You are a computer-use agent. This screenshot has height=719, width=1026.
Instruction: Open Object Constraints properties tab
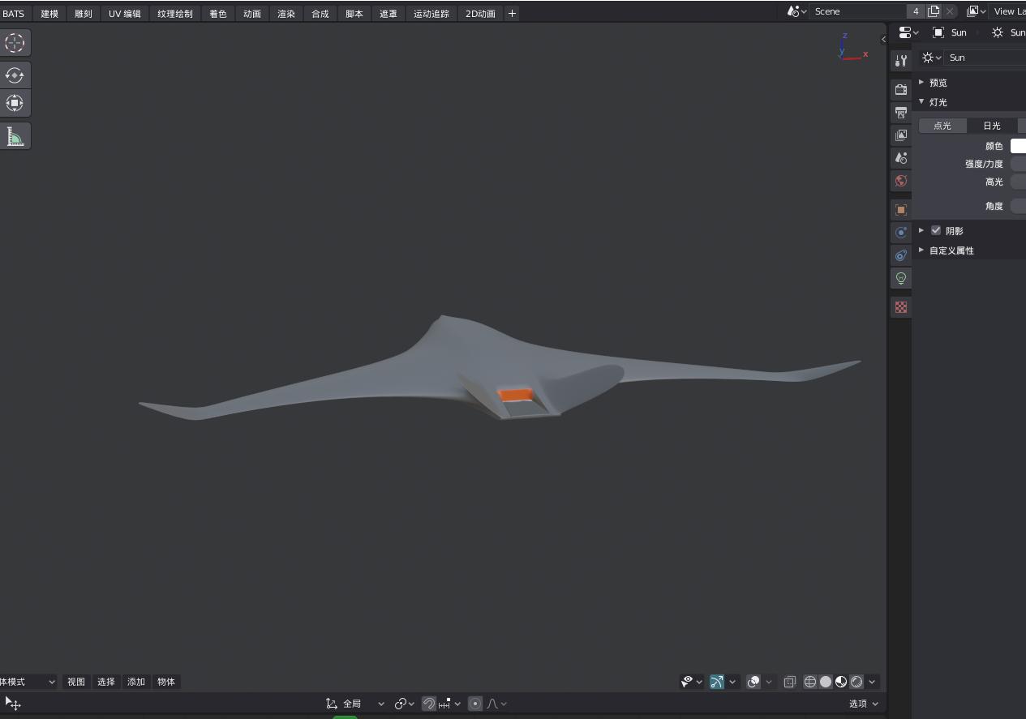coord(900,255)
